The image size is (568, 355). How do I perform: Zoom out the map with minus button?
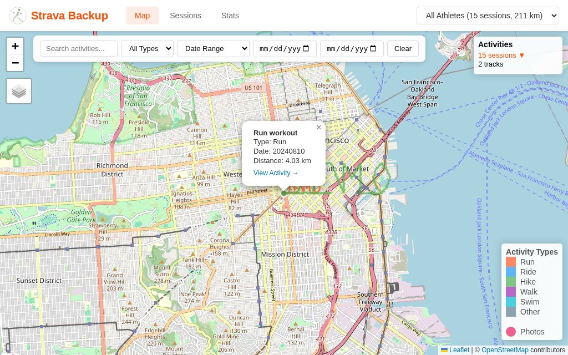click(15, 63)
